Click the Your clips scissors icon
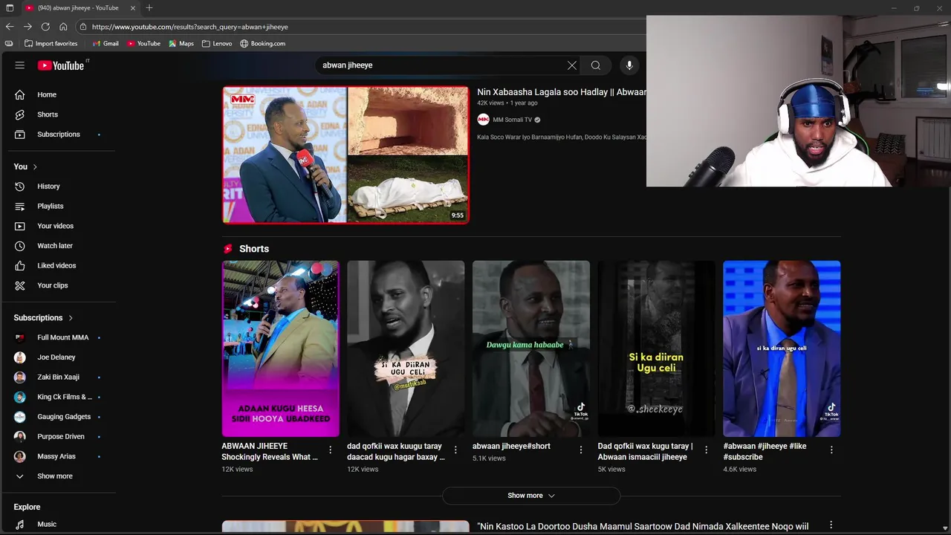Viewport: 951px width, 535px height. click(20, 285)
